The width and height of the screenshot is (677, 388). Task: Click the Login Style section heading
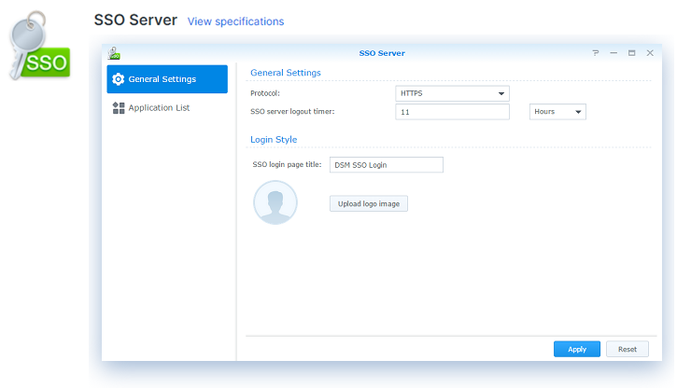274,139
